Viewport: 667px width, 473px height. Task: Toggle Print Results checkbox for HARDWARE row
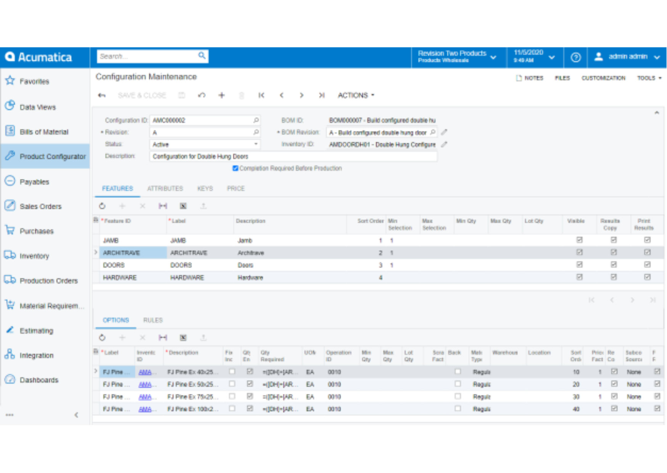tap(647, 277)
